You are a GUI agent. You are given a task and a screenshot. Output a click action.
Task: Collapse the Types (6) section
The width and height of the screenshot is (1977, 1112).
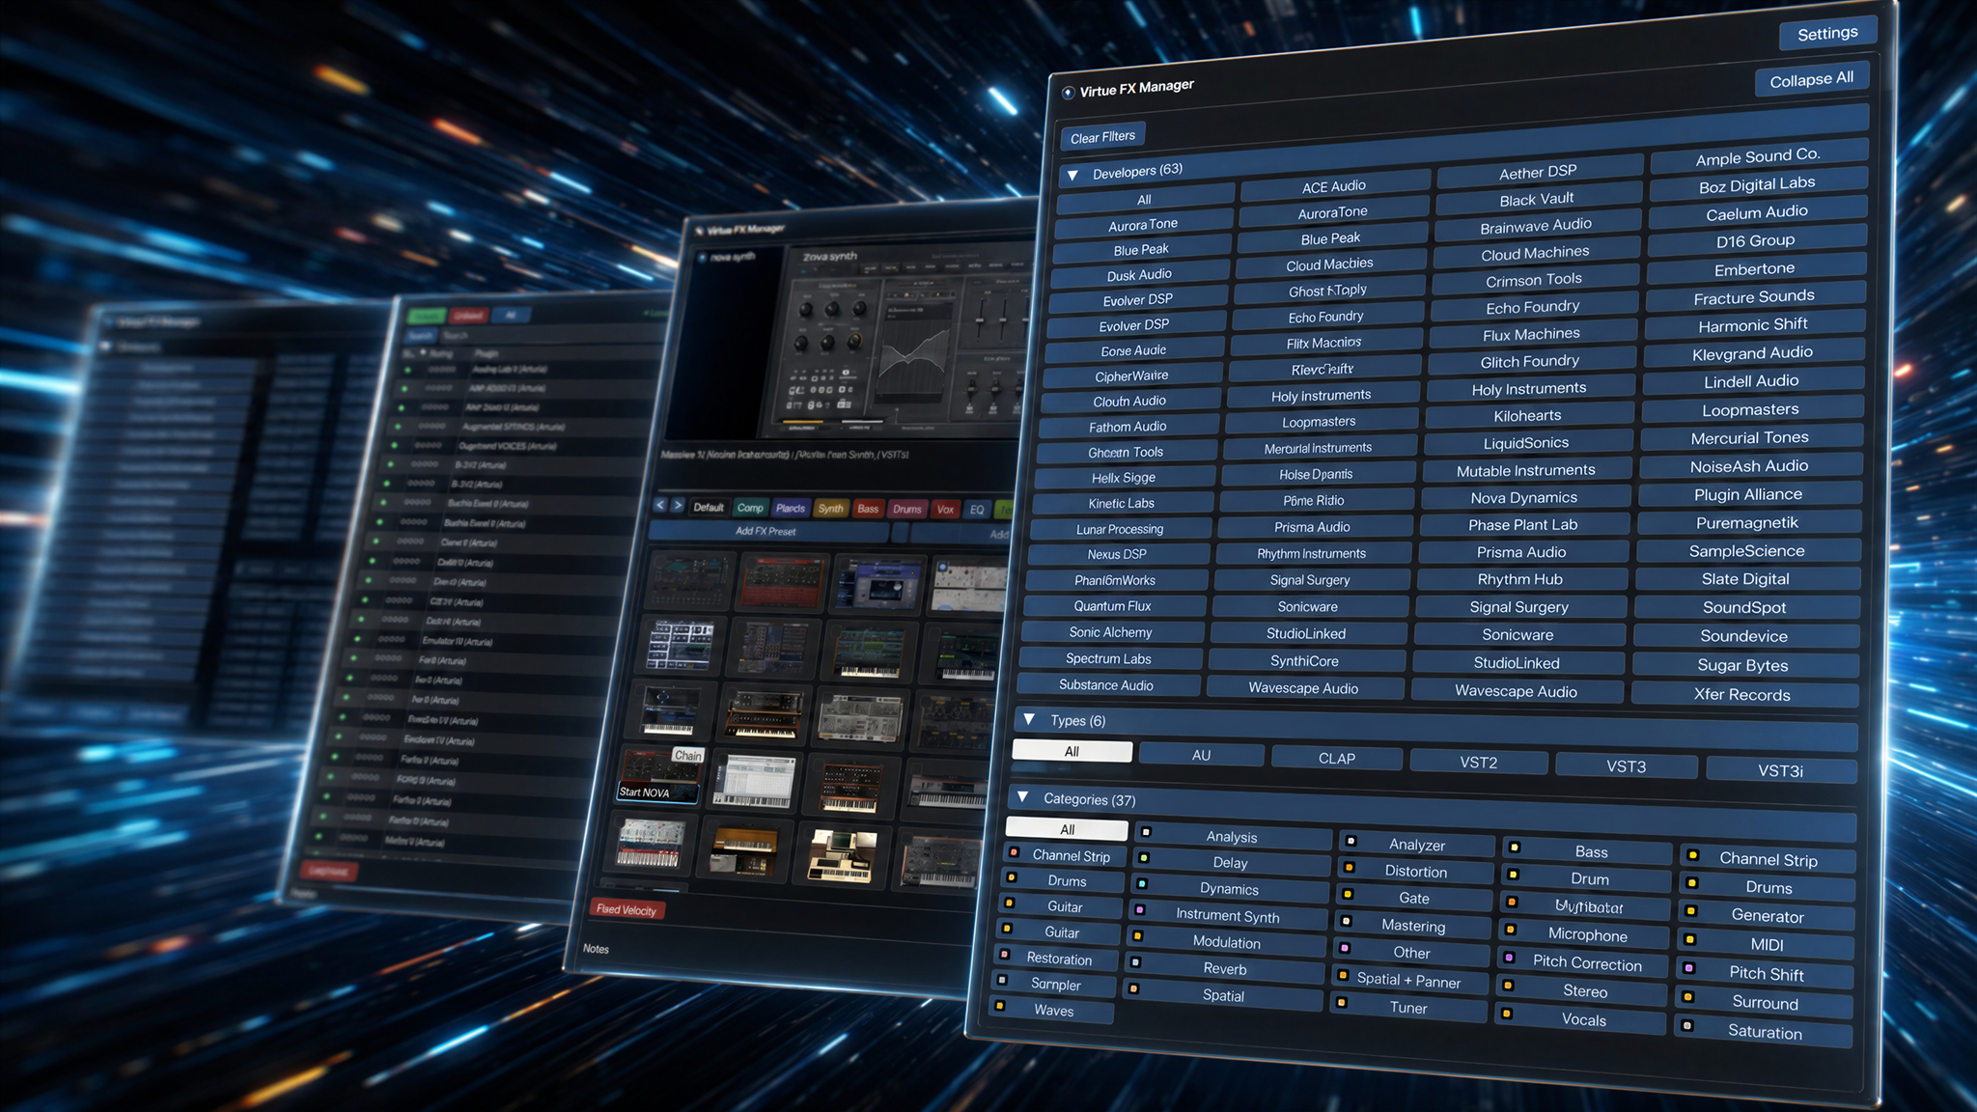tap(1029, 719)
